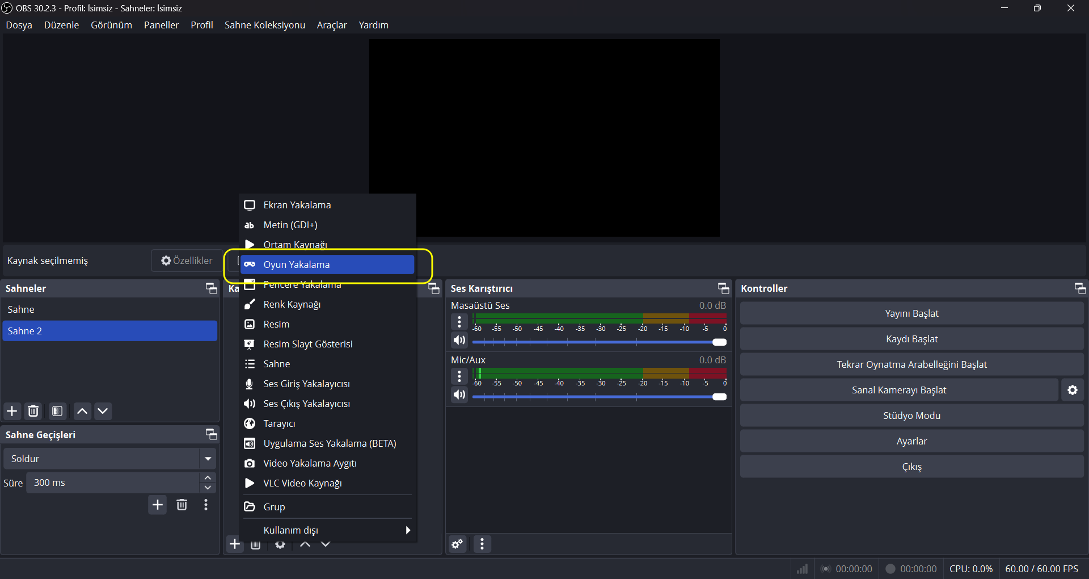Undock the Sahne Geçişleri panel
This screenshot has width=1089, height=579.
[x=211, y=435]
